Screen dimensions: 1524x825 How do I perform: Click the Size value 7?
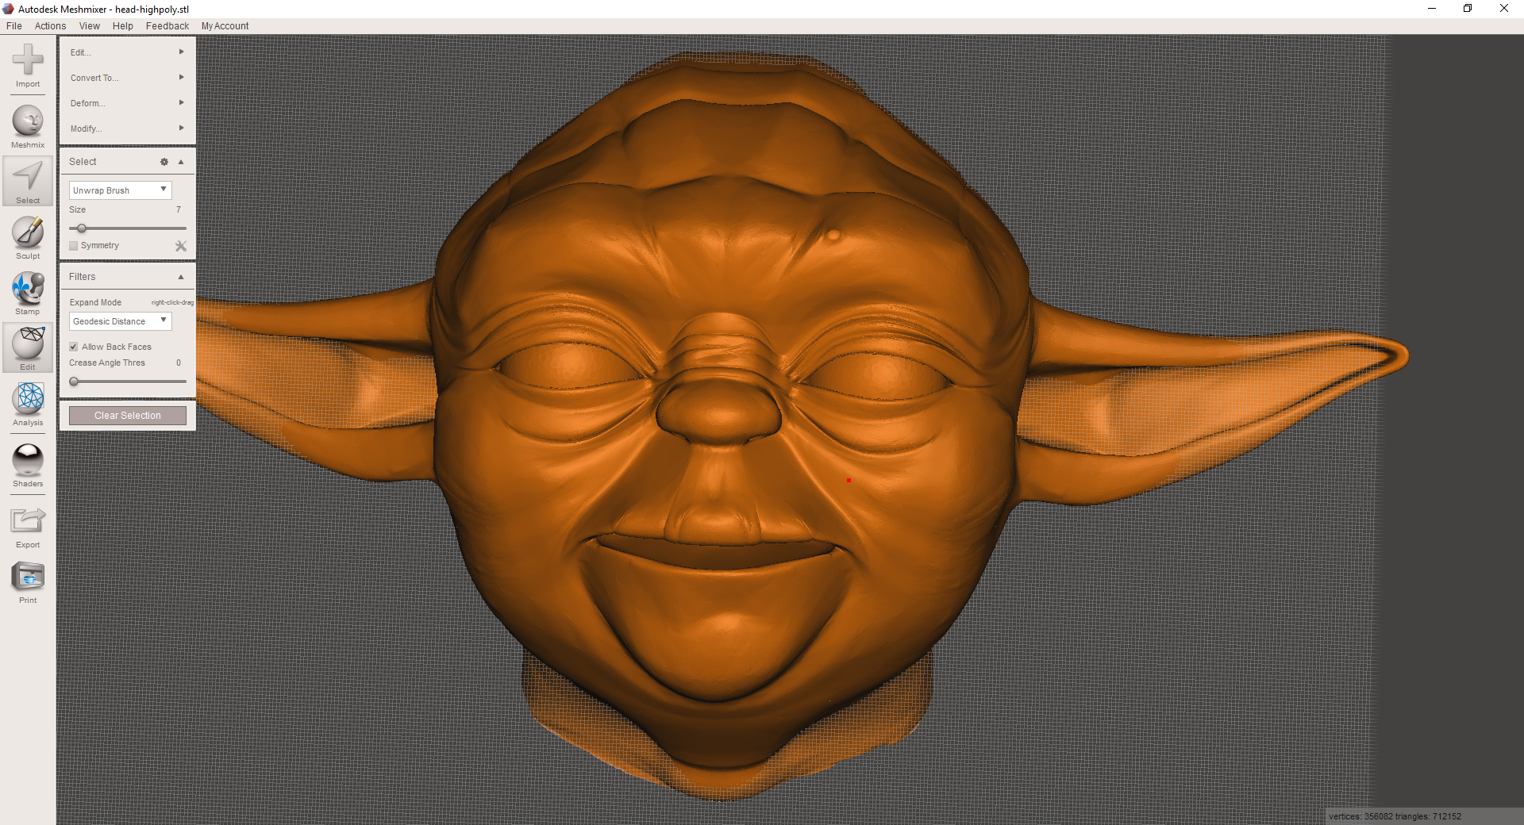pos(179,210)
